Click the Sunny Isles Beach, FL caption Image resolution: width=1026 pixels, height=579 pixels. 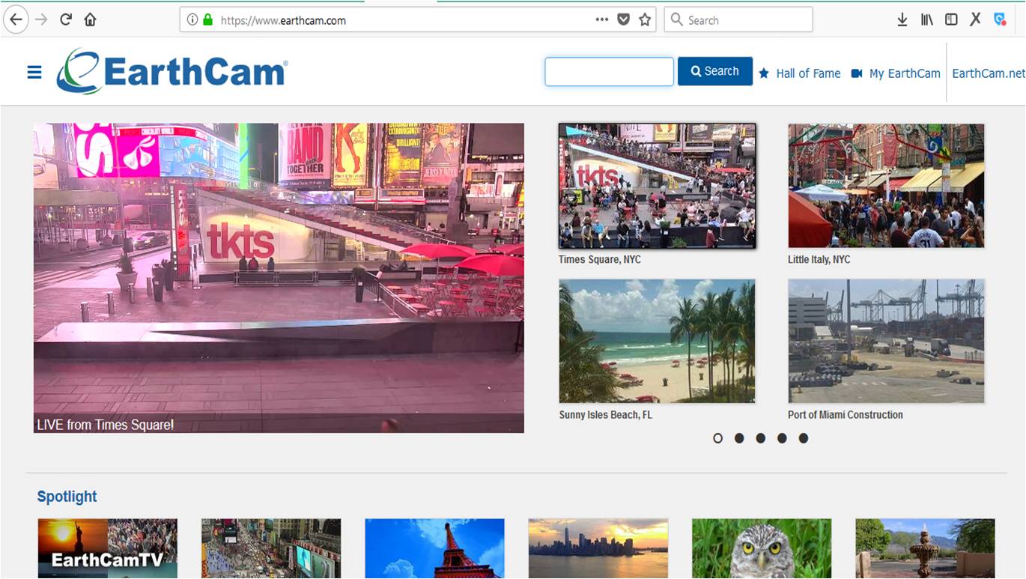click(606, 414)
